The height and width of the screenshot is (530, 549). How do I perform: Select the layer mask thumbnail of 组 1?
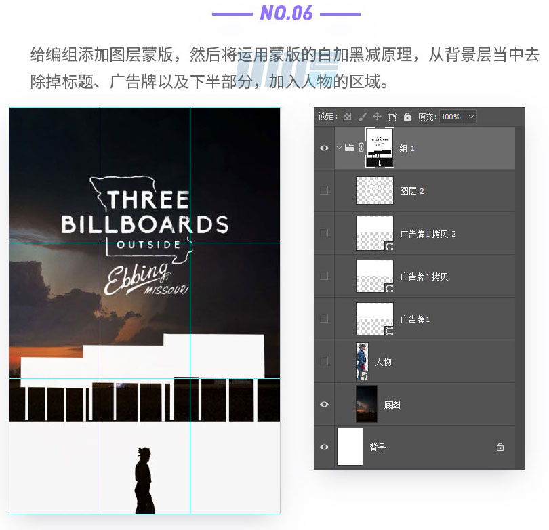[380, 148]
